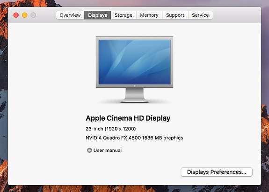Minimize the window with the yellow button
The height and width of the screenshot is (192, 269).
point(24,15)
